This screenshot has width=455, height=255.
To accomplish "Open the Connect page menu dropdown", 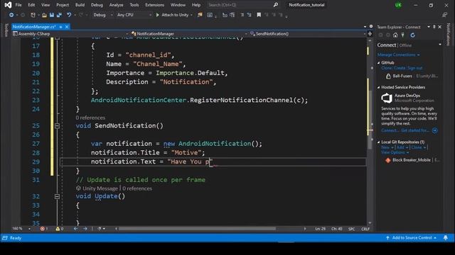I will point(440,45).
